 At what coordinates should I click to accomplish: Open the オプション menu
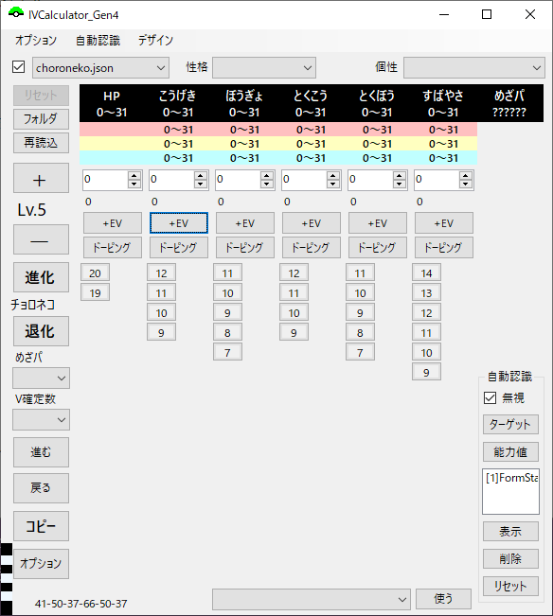click(x=36, y=40)
